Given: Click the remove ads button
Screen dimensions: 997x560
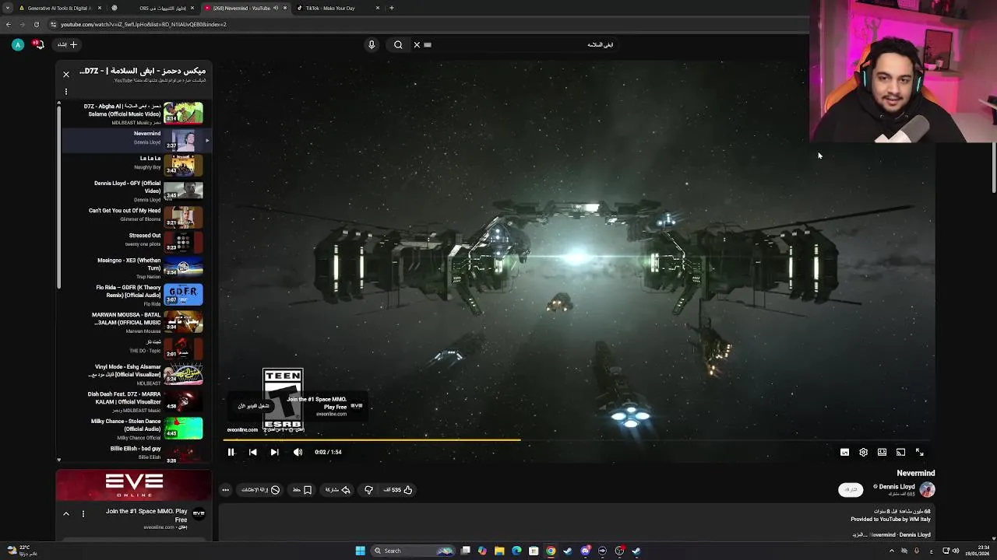Looking at the screenshot, I should tap(260, 490).
